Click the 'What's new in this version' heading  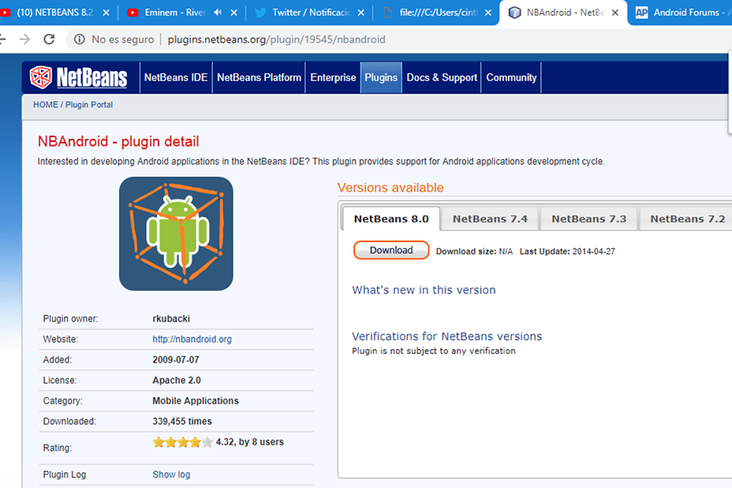(x=424, y=289)
